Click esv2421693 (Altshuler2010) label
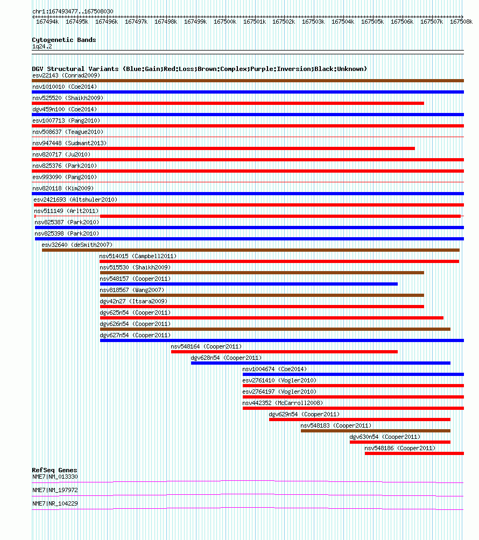This screenshot has width=479, height=540. point(75,200)
